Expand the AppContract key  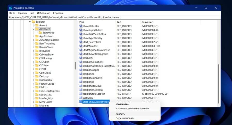pyautogui.click(x=34, y=36)
